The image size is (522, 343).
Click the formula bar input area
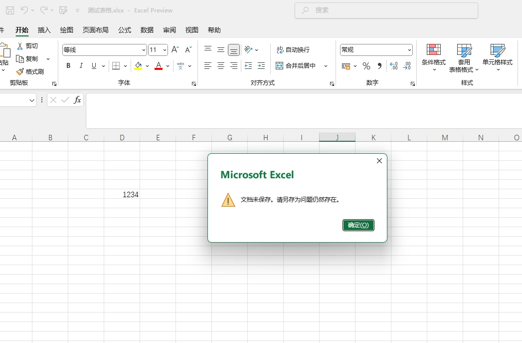tap(304, 111)
